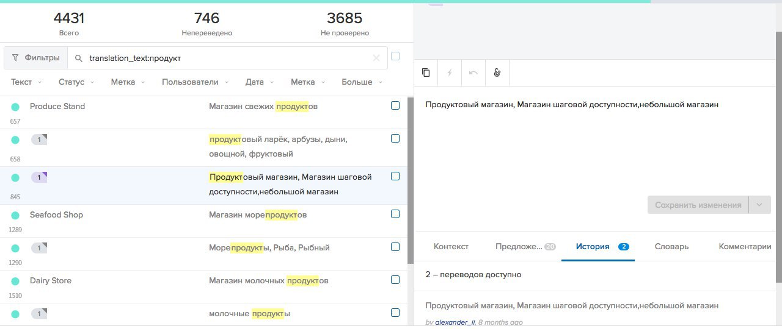Check the box for Produce Stand row

395,105
